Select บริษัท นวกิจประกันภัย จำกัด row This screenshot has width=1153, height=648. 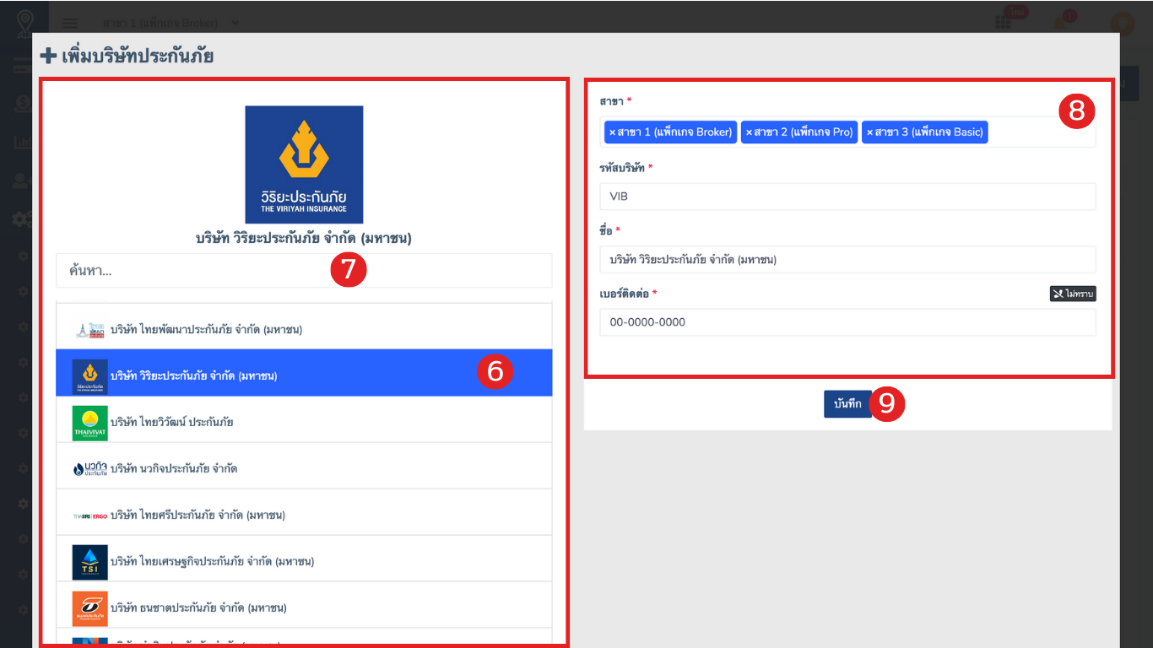point(304,467)
